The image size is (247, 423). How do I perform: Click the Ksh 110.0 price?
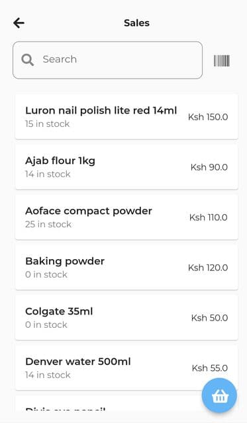click(x=209, y=217)
